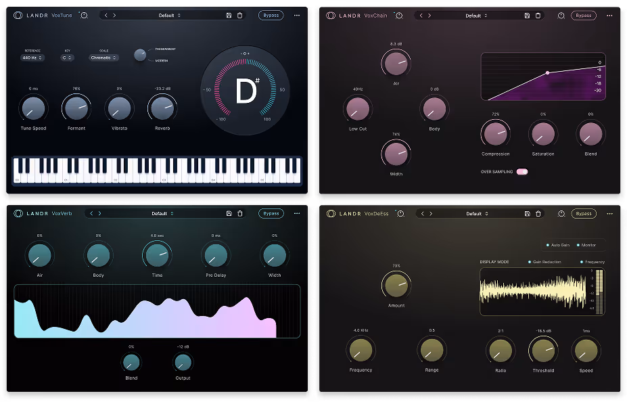
Task: Click the dial icon left of VoxChain Bypass
Action: (561, 16)
